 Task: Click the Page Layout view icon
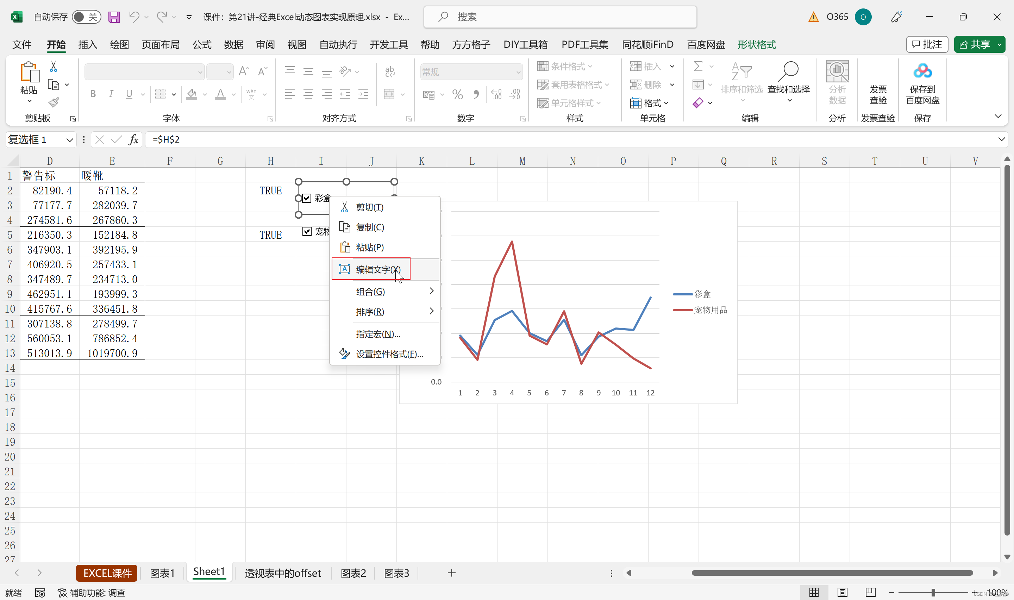click(x=842, y=592)
